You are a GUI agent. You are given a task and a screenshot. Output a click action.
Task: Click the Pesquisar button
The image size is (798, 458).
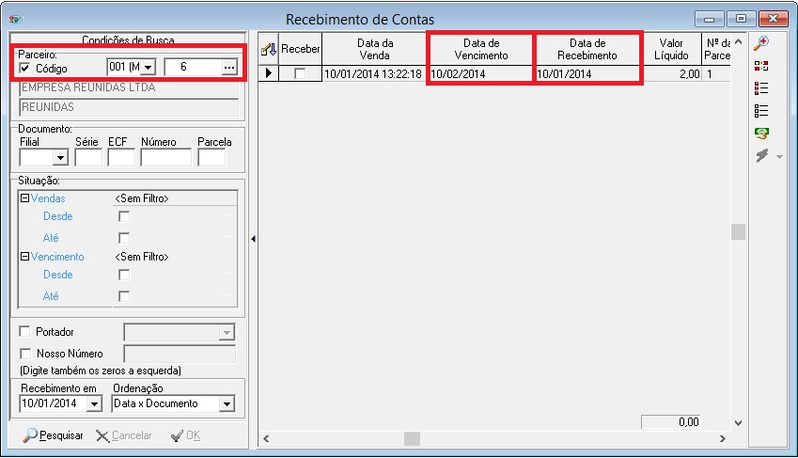54,435
